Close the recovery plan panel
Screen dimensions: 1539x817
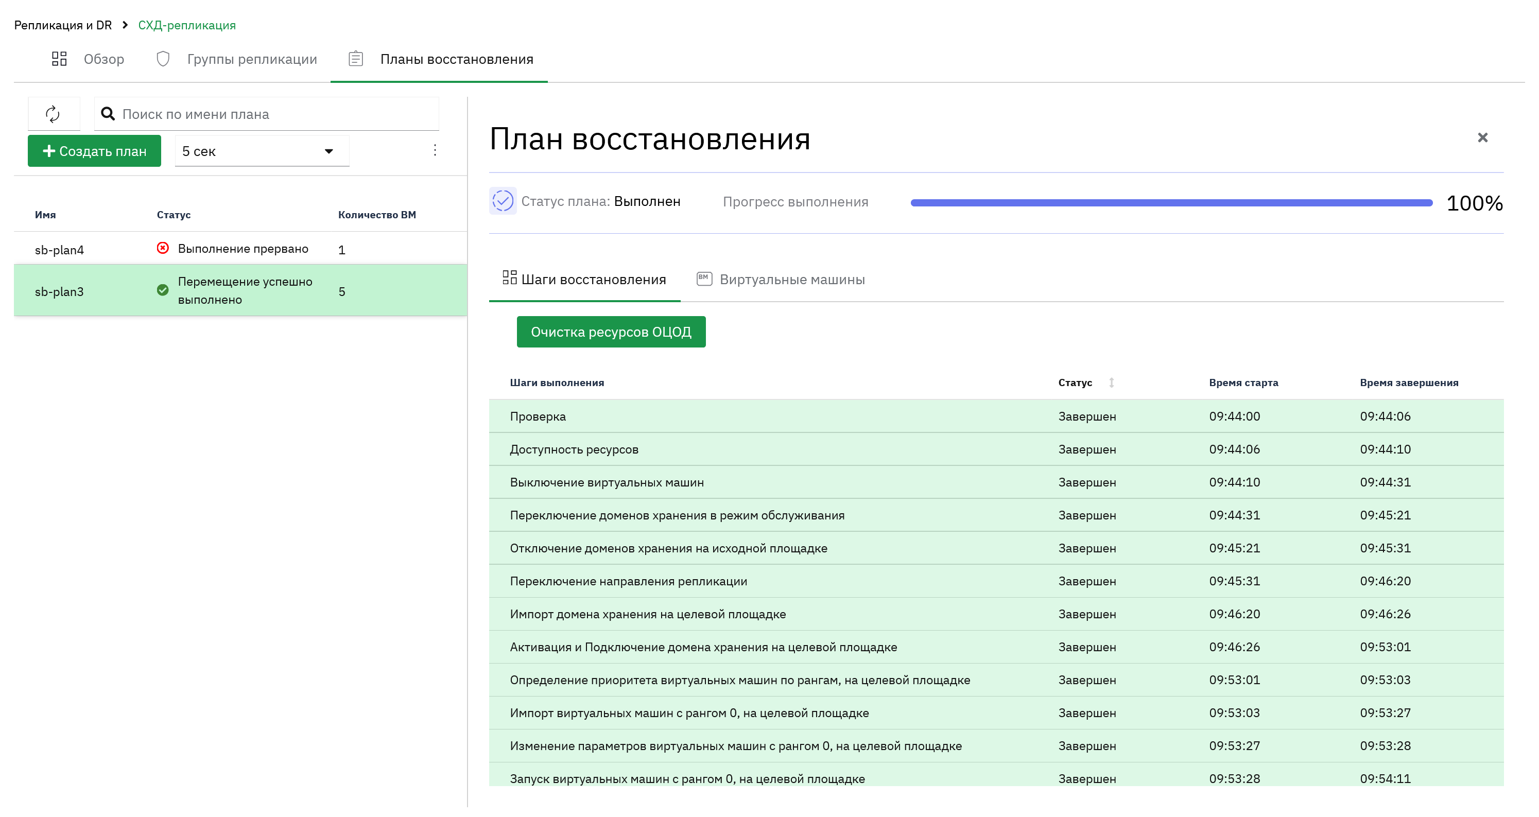click(x=1482, y=138)
